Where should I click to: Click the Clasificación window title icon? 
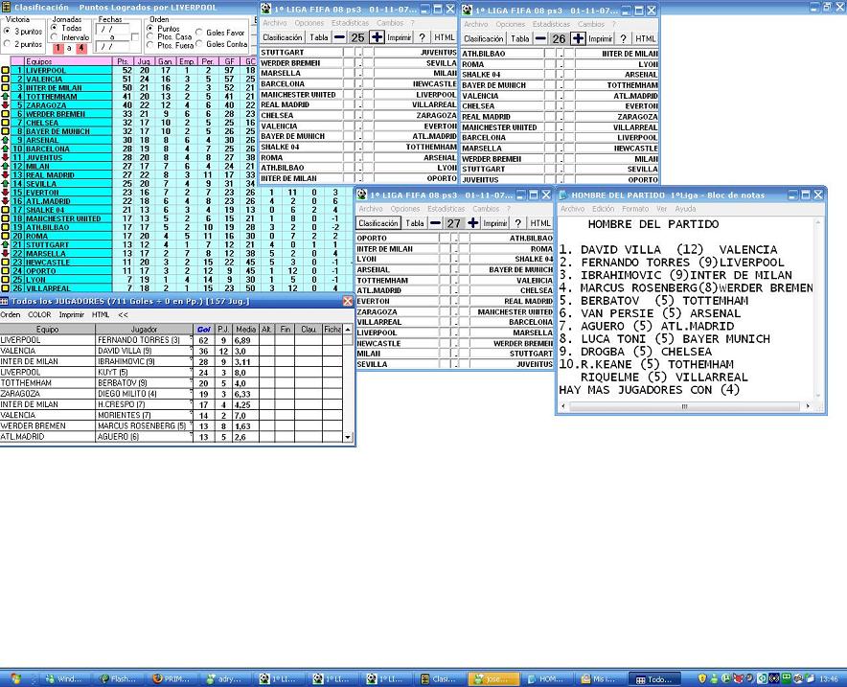click(6, 7)
